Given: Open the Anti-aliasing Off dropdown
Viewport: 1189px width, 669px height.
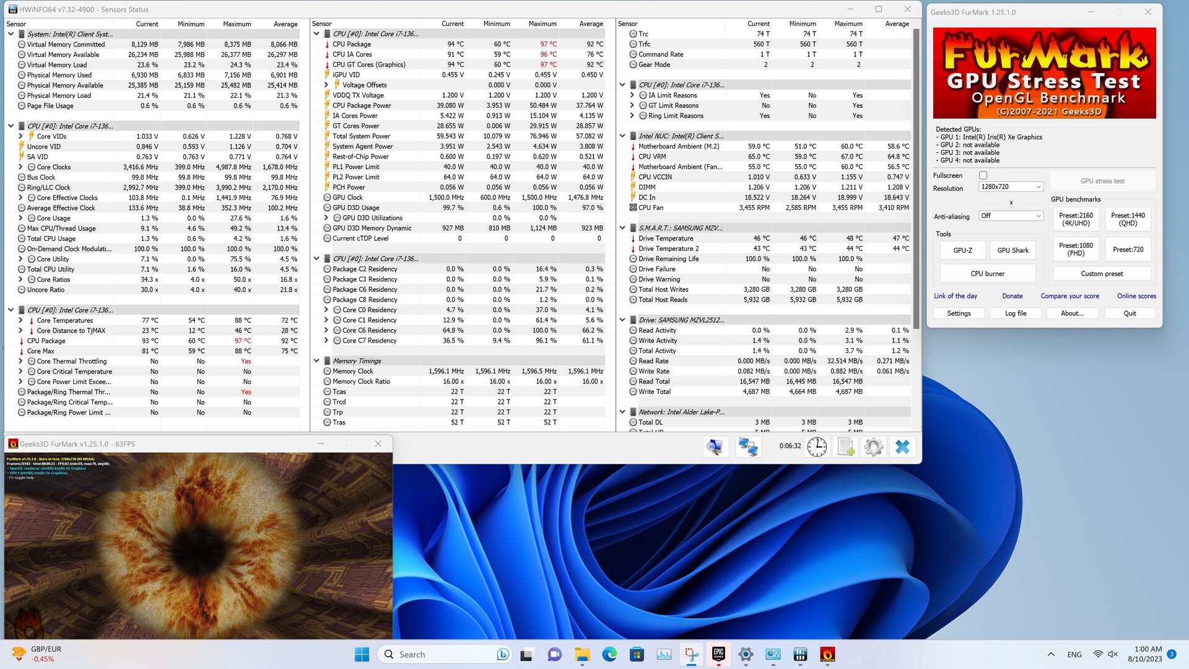Looking at the screenshot, I should (1011, 216).
